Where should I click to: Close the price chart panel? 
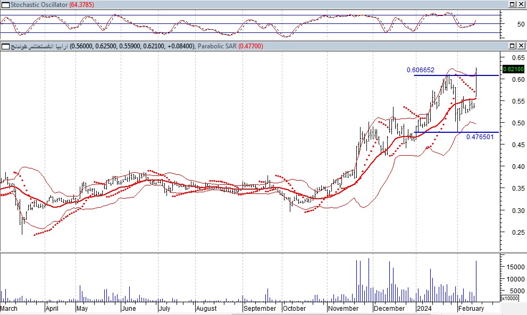[521, 46]
